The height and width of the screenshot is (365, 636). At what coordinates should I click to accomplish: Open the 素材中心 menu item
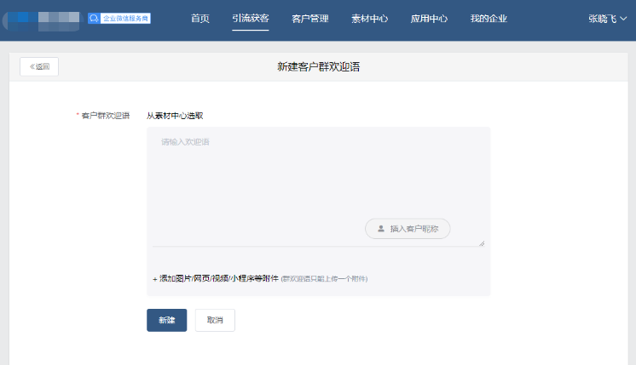369,18
